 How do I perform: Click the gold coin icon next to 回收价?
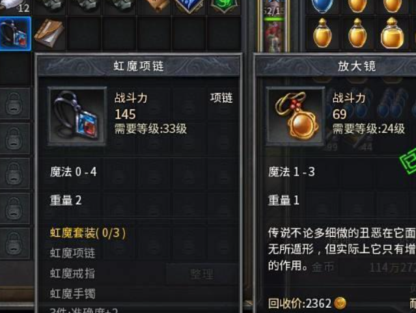(x=340, y=303)
